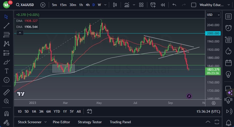This screenshot has width=234, height=127.
Task: Set chart range to YTD
Action: (57, 111)
